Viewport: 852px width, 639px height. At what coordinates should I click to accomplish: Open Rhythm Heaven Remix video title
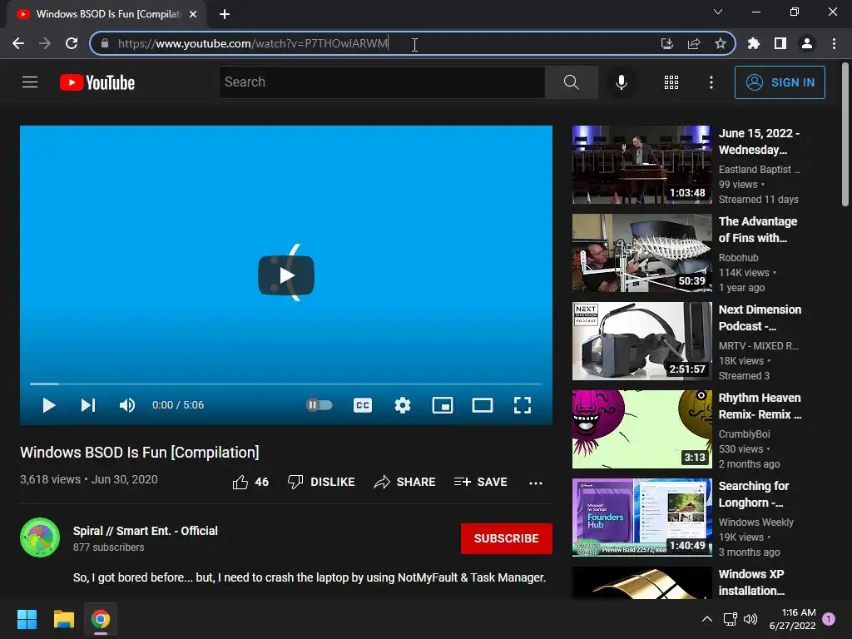tap(760, 406)
